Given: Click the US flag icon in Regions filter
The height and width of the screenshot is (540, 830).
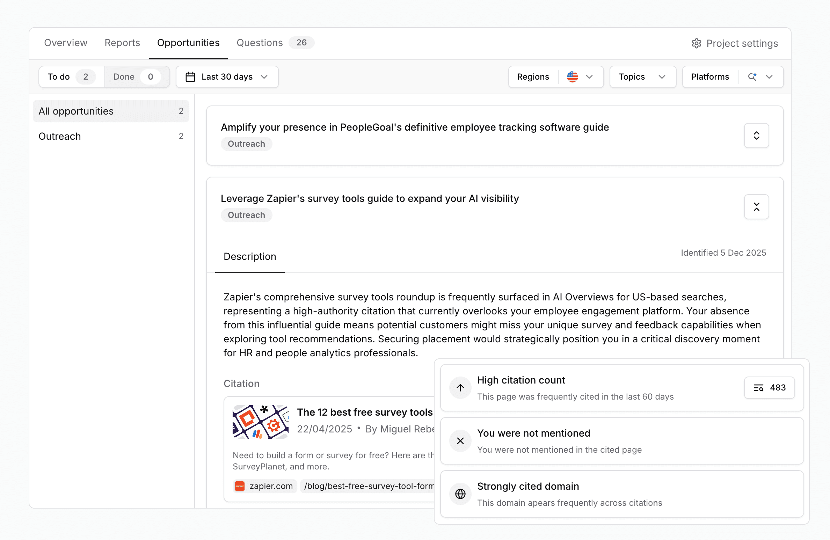Looking at the screenshot, I should tap(572, 77).
